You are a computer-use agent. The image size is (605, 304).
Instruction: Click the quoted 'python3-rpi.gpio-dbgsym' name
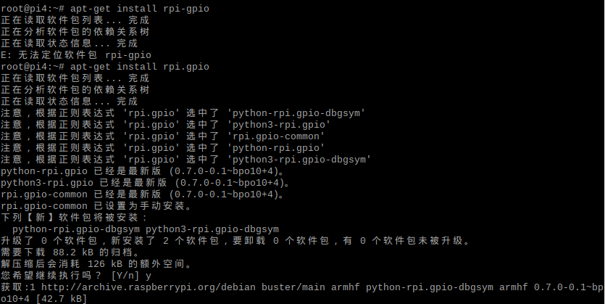coord(299,160)
